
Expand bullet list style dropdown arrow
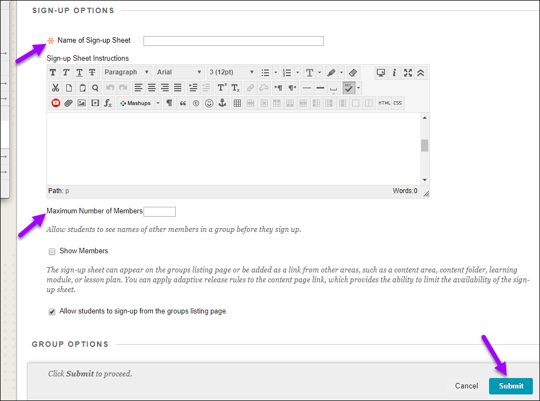pos(275,73)
